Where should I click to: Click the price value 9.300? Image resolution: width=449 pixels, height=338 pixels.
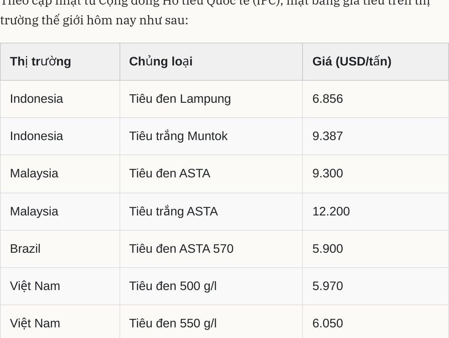coord(328,174)
